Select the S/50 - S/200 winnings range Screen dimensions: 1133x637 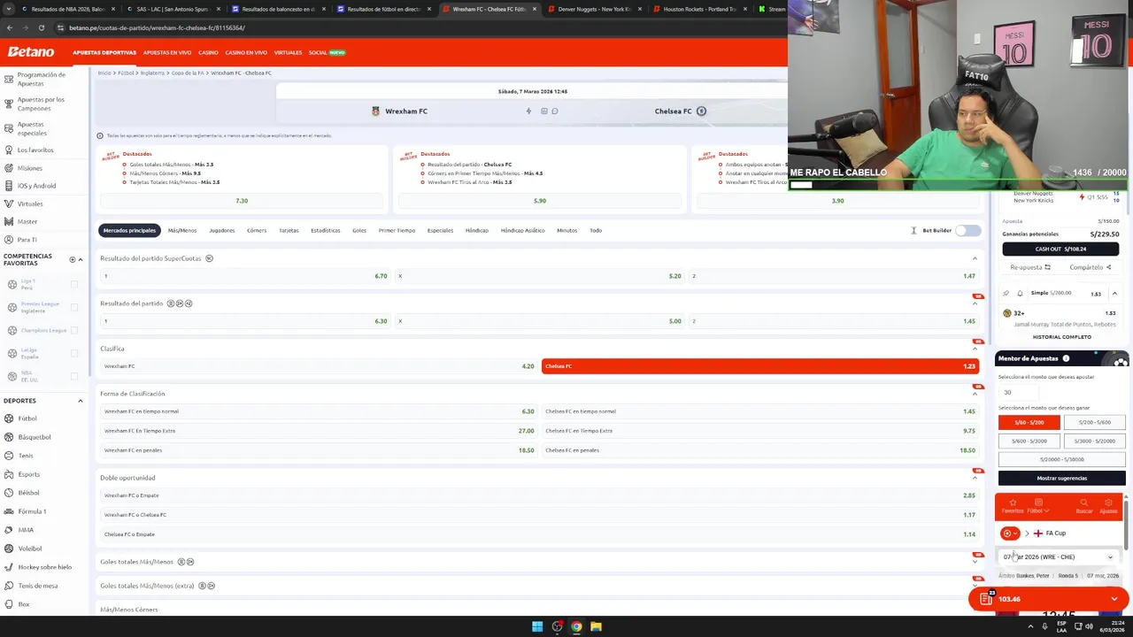click(1029, 422)
